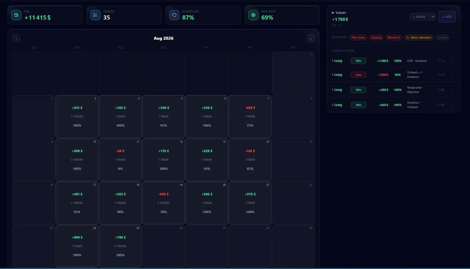
Task: Open Aug 25 day with +790 $
Action: 120,246
